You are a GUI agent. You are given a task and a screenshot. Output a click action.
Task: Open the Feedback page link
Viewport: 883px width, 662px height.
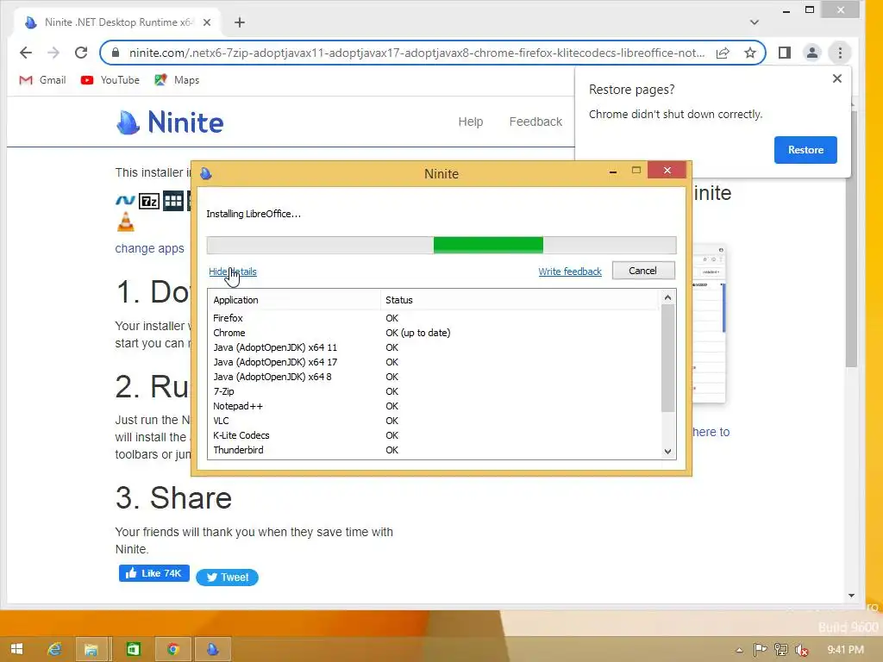click(535, 122)
